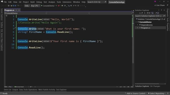
Task: Click Show All Files icon in Solution Explorer
Action: tap(150, 13)
